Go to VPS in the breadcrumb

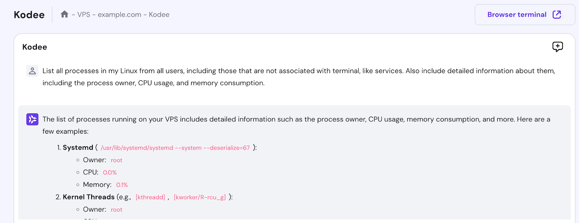pyautogui.click(x=84, y=15)
